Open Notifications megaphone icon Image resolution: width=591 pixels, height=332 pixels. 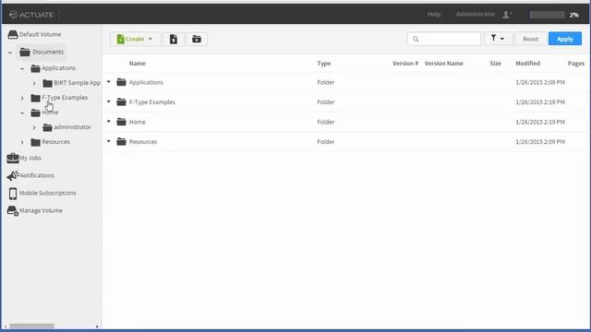[12, 175]
